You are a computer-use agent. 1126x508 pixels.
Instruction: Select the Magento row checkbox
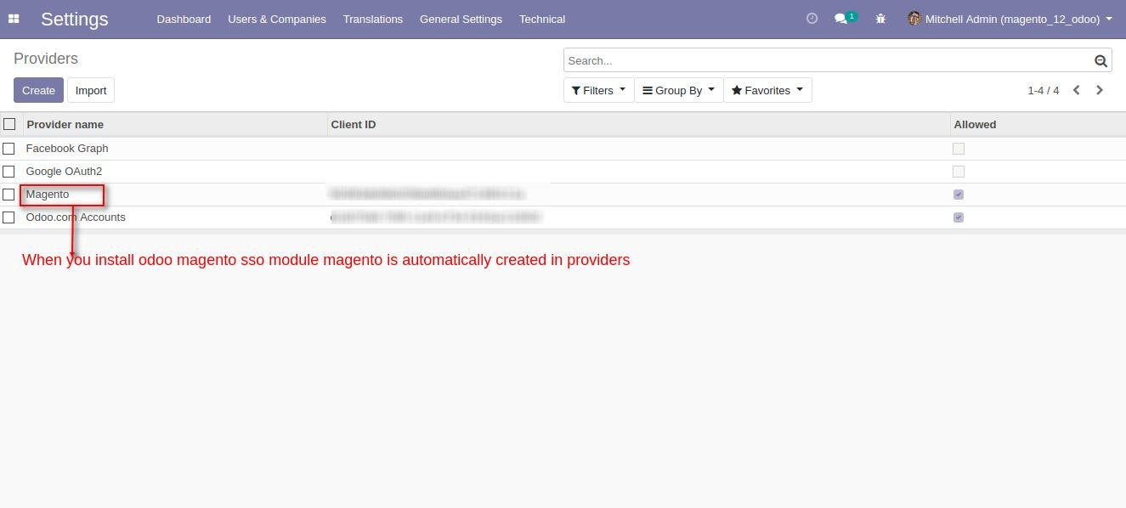tap(8, 195)
